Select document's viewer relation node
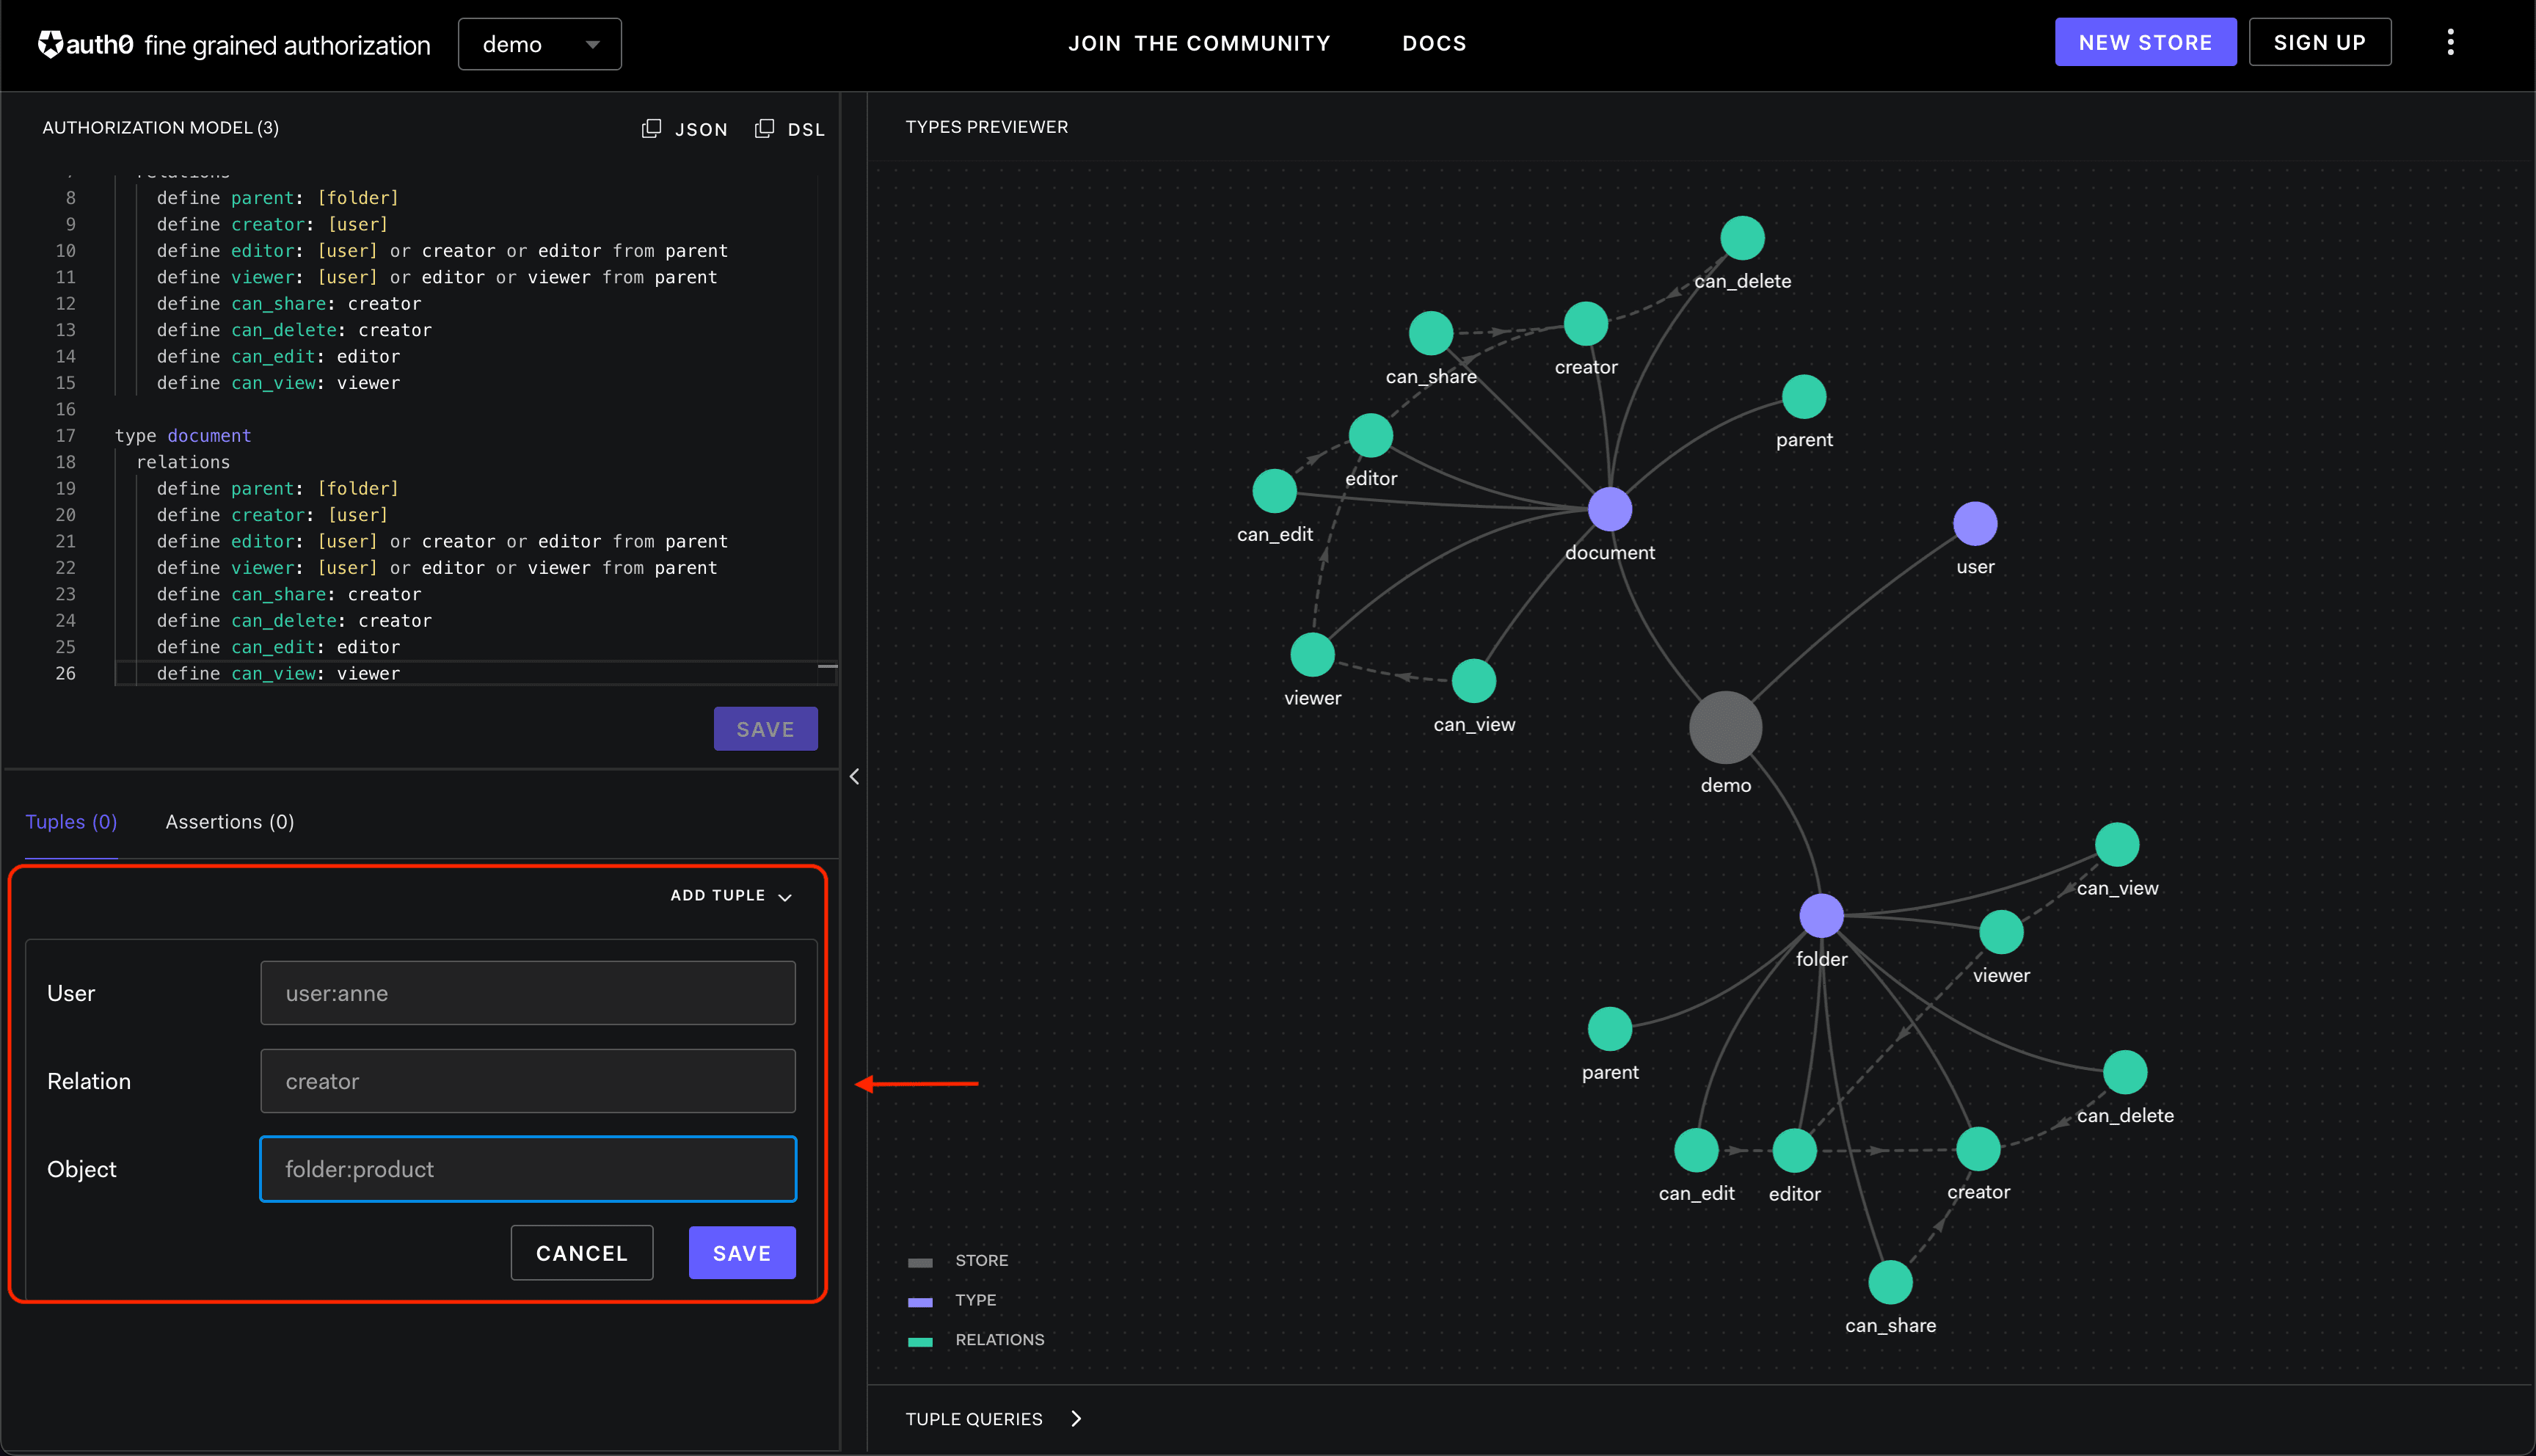 click(1313, 655)
